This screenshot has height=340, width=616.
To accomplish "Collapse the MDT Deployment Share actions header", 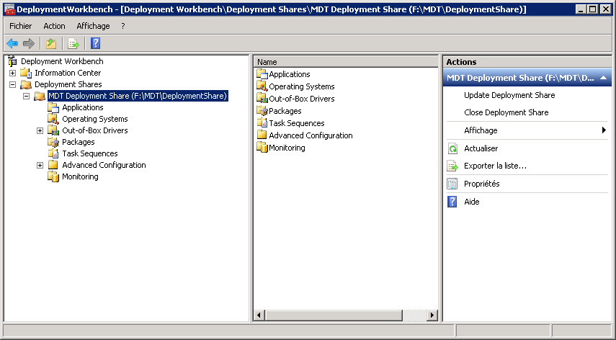I will click(602, 78).
